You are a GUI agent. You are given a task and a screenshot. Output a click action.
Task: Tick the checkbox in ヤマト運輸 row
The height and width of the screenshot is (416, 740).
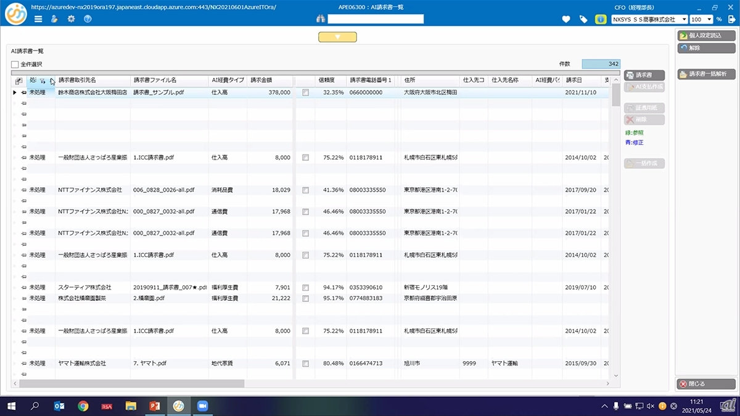tap(305, 364)
